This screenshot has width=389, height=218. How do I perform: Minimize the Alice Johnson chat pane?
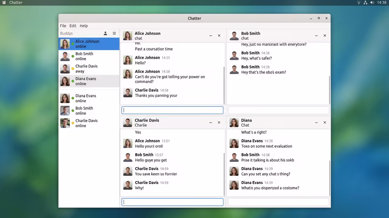(211, 36)
